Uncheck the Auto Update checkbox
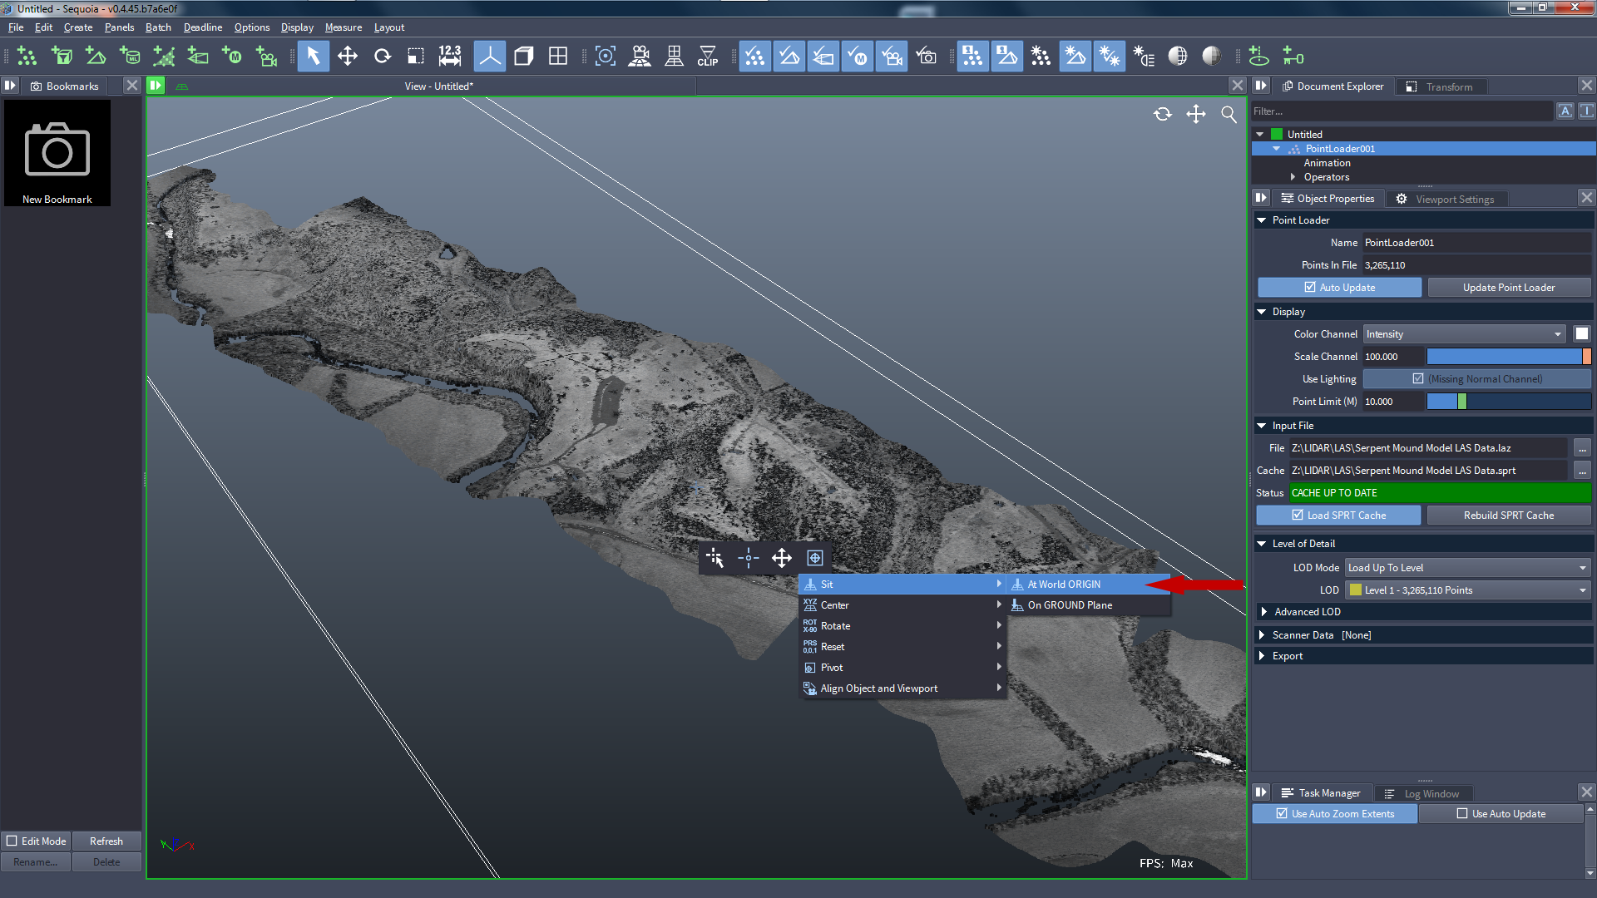 [x=1310, y=288]
